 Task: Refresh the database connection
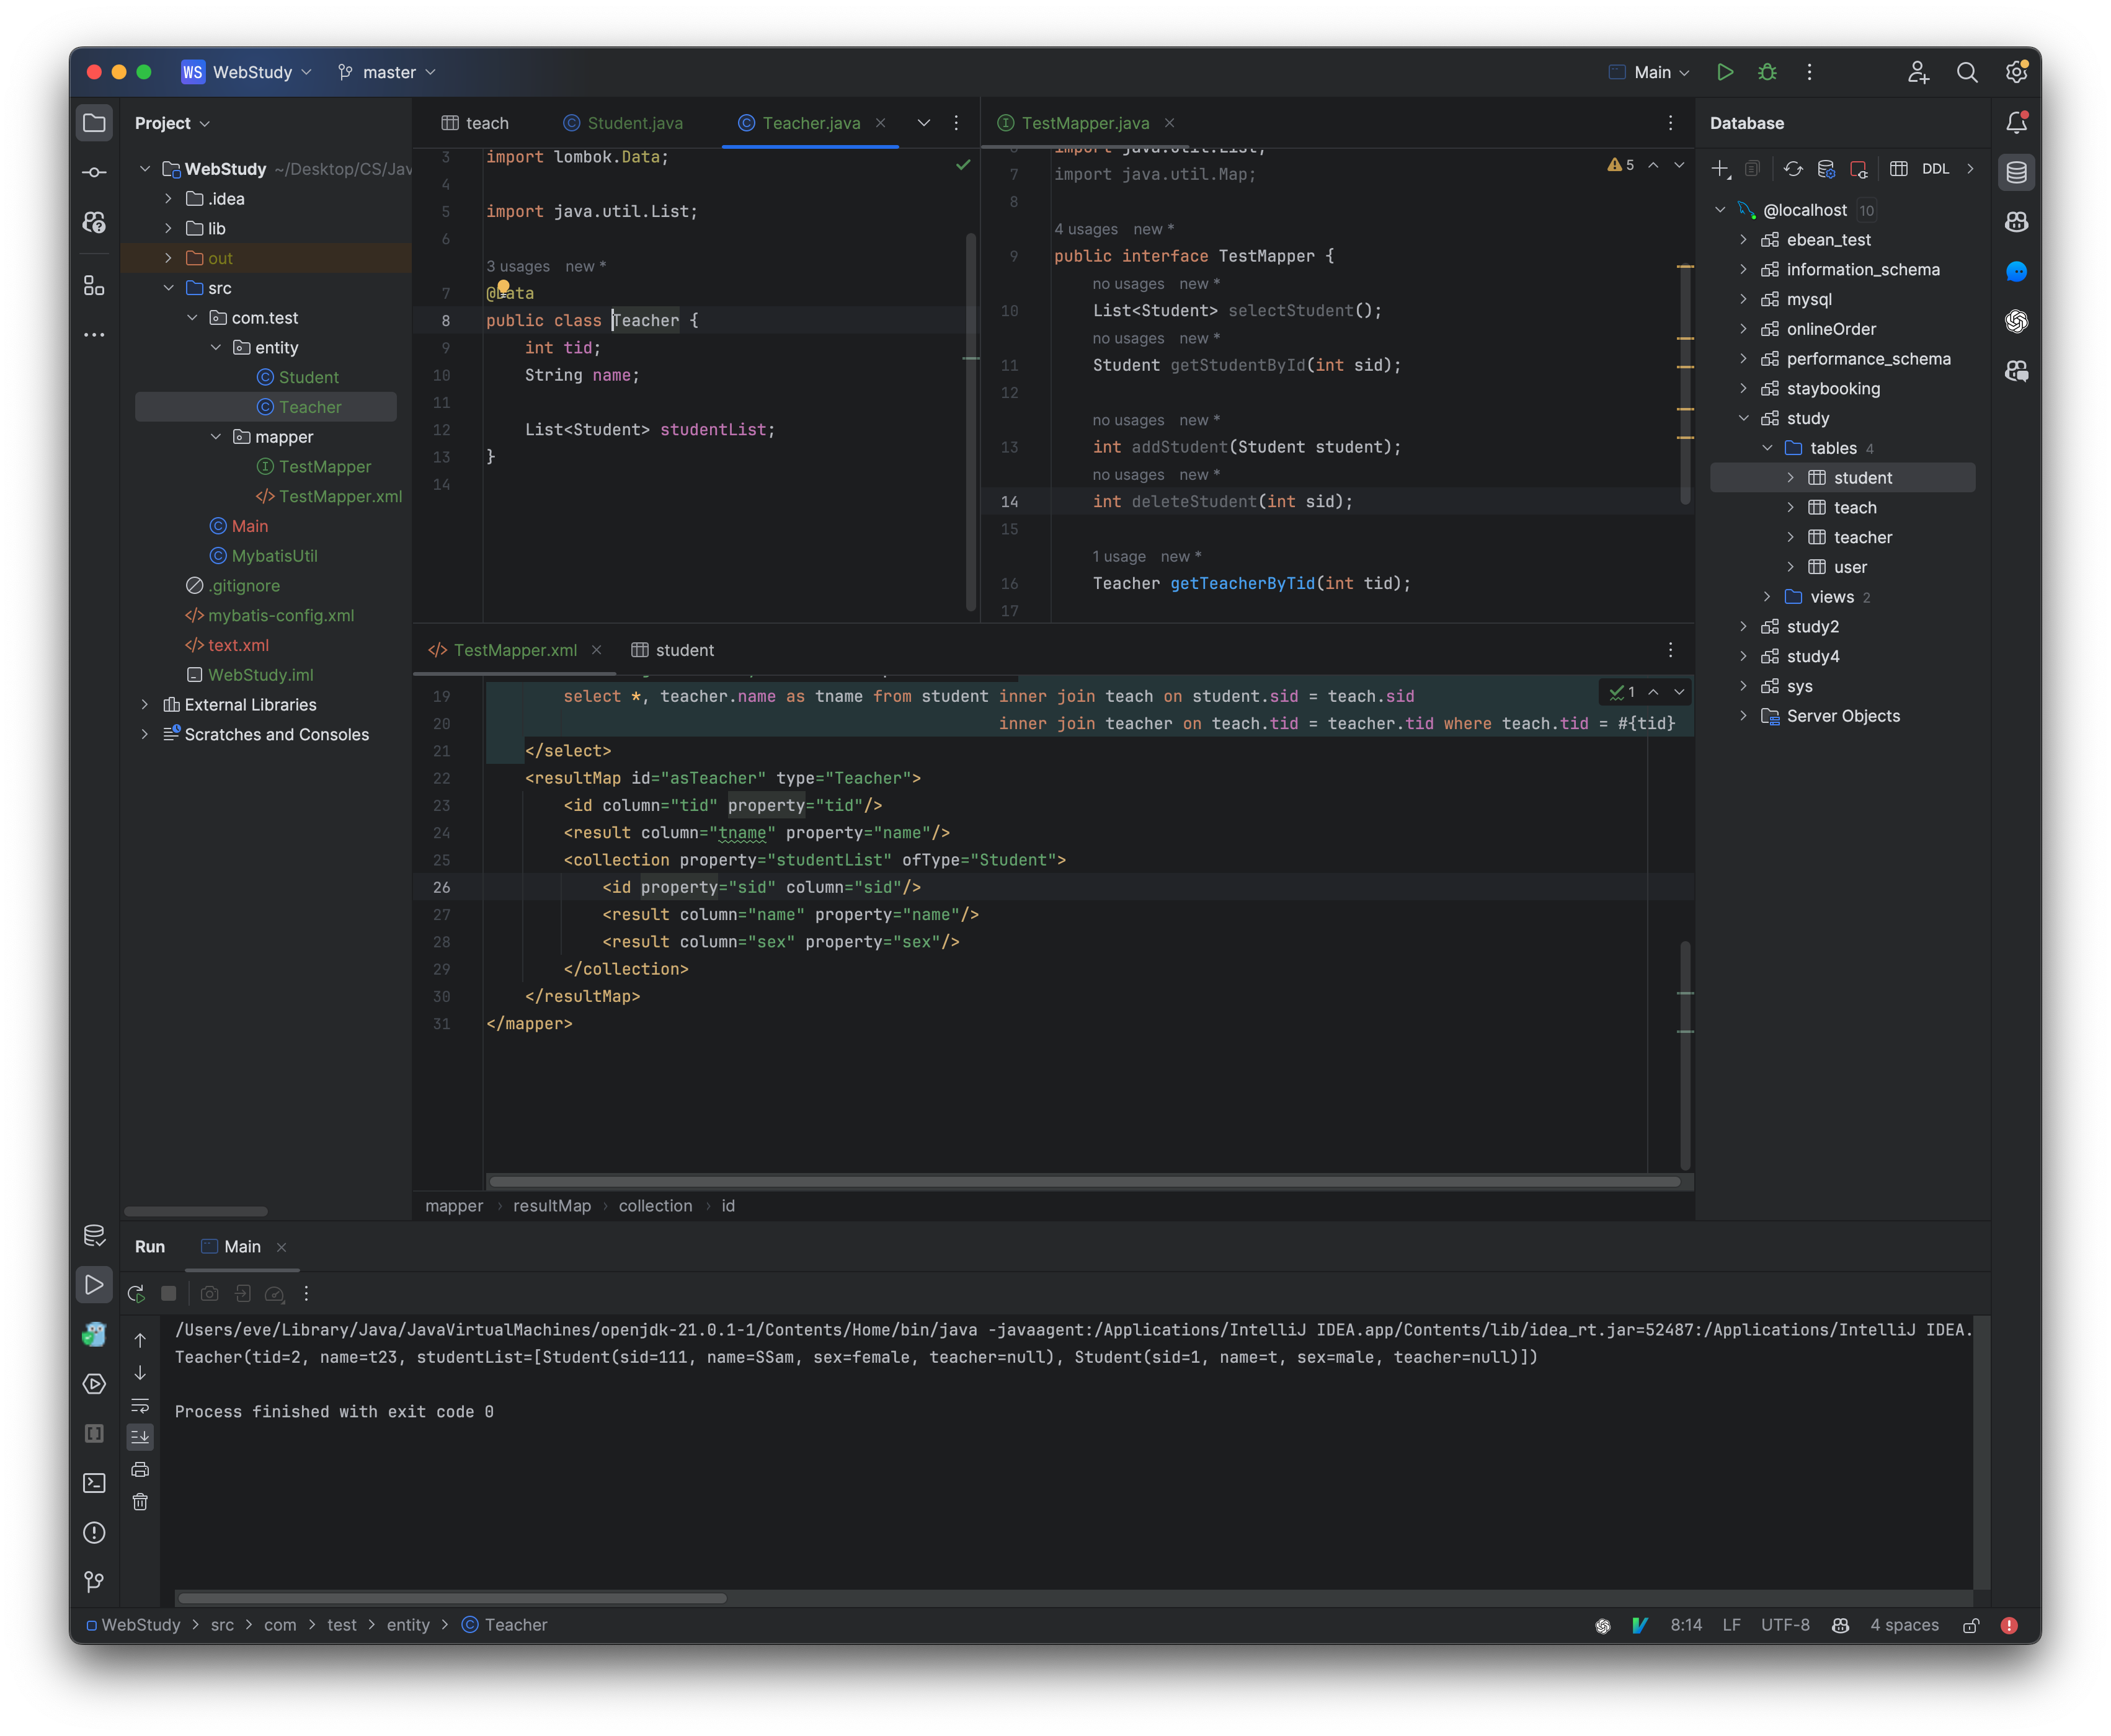[1793, 169]
